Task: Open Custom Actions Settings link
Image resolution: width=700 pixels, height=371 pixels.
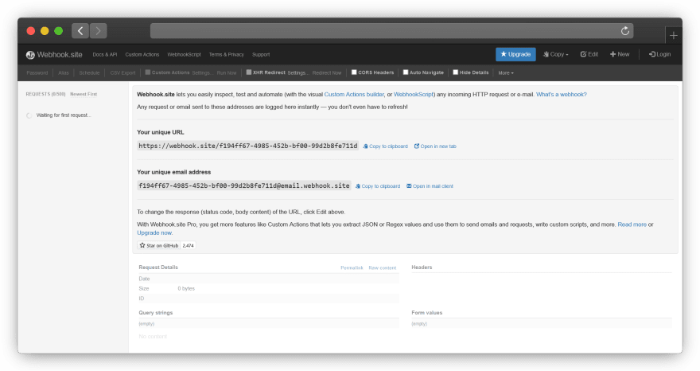Action: [202, 73]
